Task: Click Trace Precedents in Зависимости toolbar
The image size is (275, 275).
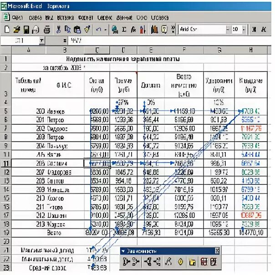Action: 126,262
